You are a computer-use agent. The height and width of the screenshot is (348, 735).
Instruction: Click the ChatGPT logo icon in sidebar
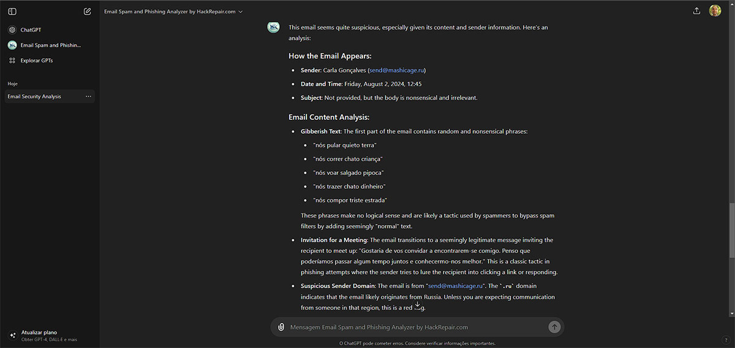(12, 29)
